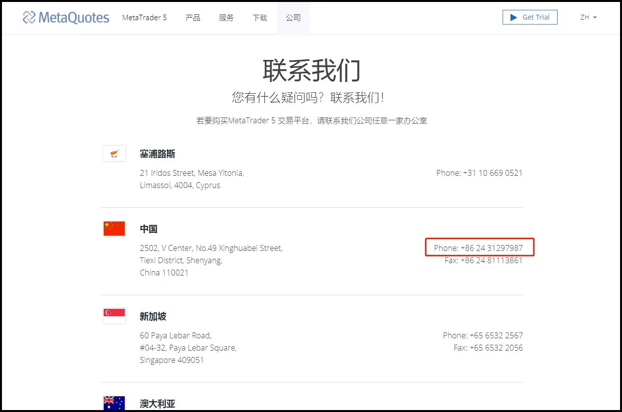This screenshot has height=412, width=622.
Task: Click the Singapore flag icon
Action: pyautogui.click(x=114, y=316)
